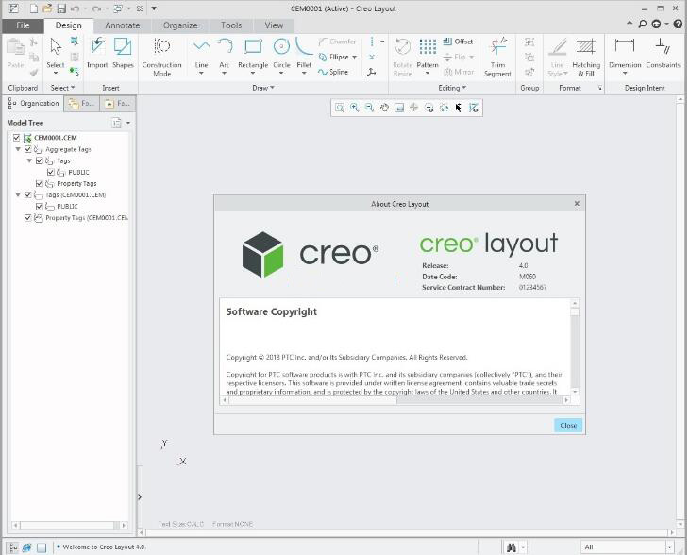
Task: Click the New file icon
Action: [34, 8]
